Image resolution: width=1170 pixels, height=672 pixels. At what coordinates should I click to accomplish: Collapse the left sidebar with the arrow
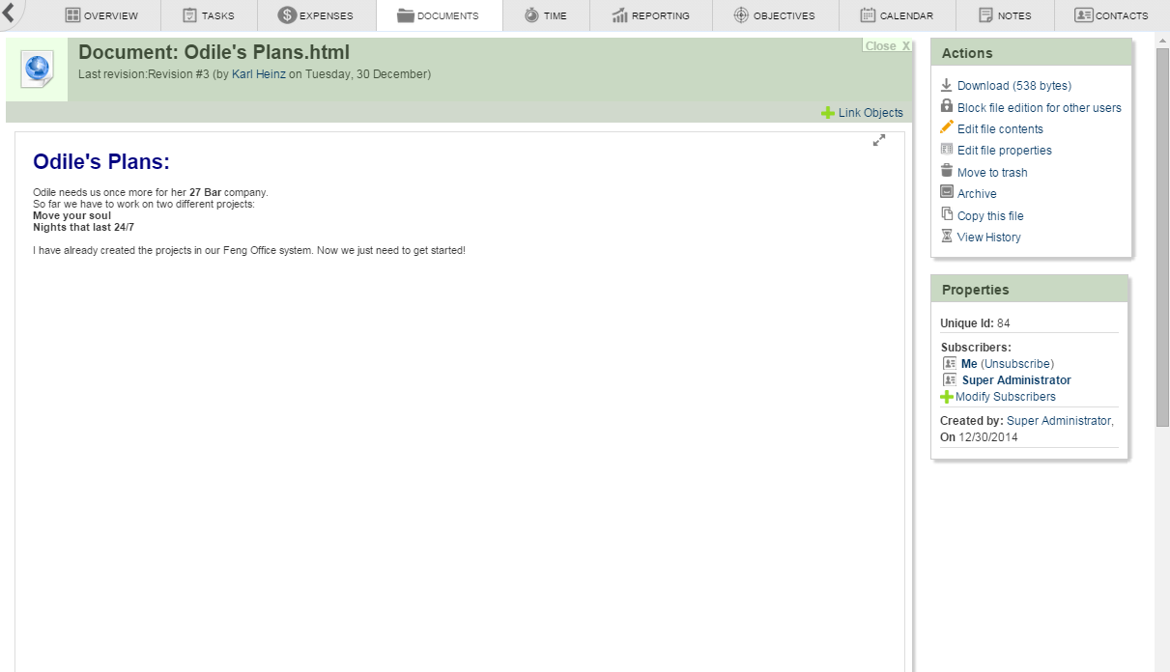point(9,14)
